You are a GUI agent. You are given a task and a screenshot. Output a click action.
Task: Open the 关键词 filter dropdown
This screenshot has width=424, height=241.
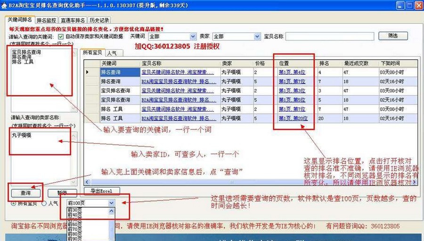193,36
